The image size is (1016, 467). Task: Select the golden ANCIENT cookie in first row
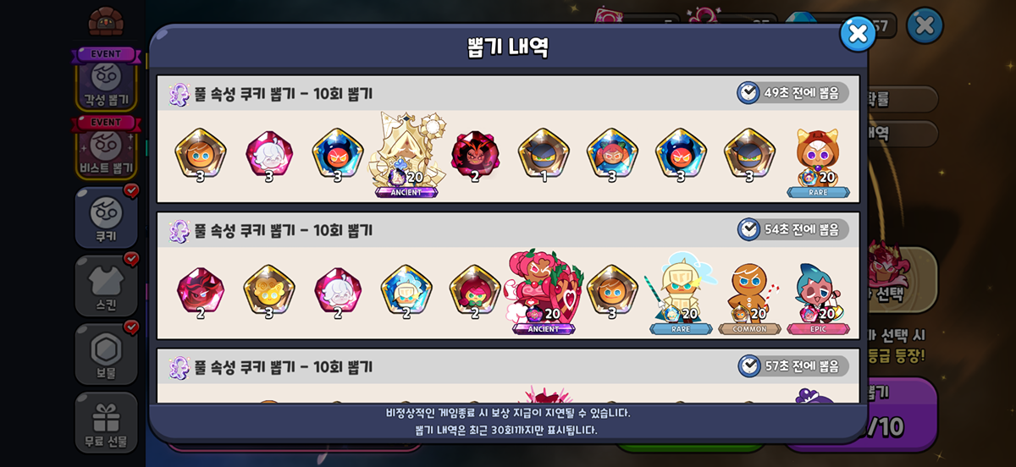(407, 154)
